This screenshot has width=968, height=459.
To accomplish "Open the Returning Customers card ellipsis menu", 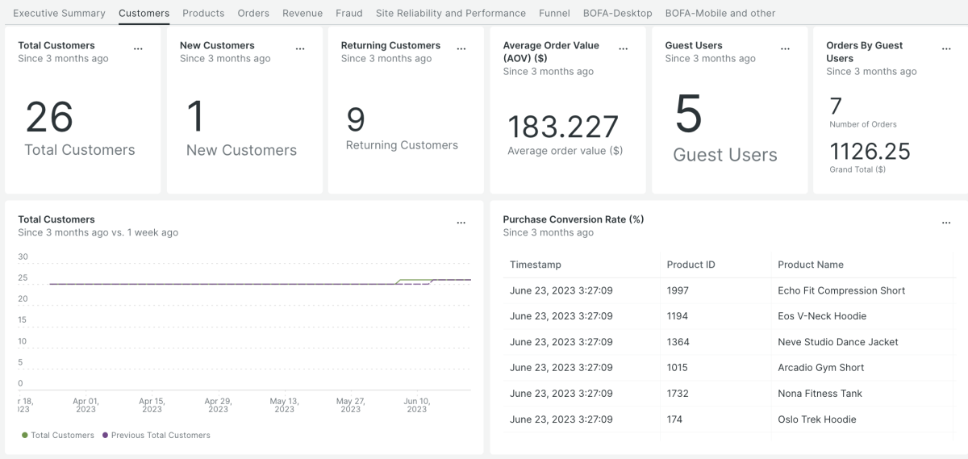I will [461, 49].
